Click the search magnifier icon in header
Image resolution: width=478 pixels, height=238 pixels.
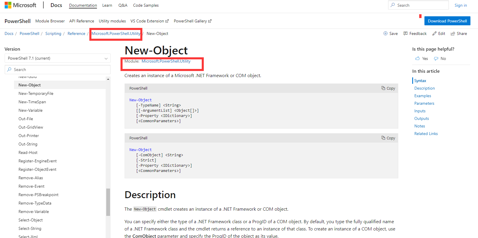pos(393,5)
